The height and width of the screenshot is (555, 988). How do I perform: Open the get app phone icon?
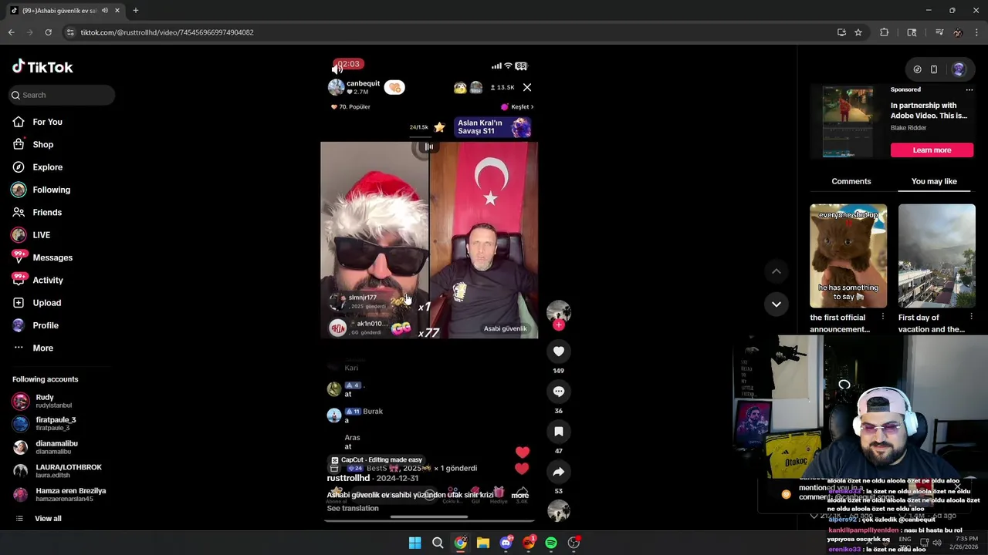click(x=934, y=69)
